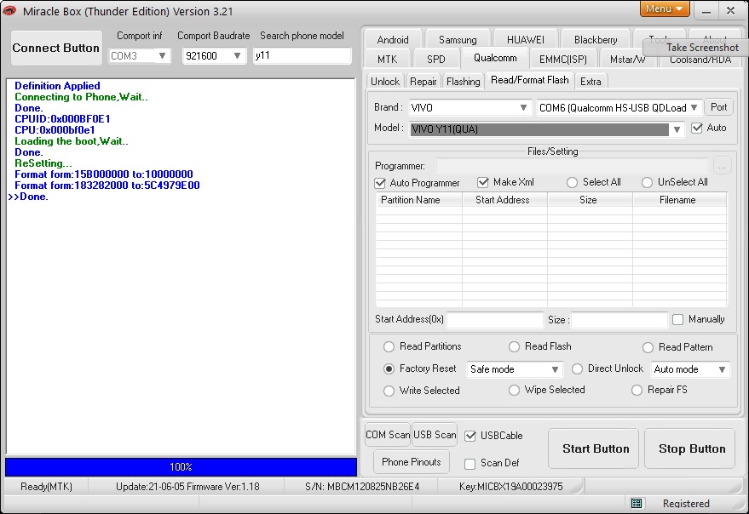Open the Safe mode dropdown

[515, 369]
